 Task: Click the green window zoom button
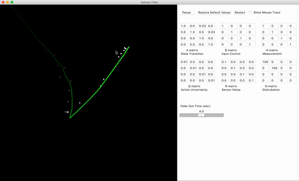point(12,2)
